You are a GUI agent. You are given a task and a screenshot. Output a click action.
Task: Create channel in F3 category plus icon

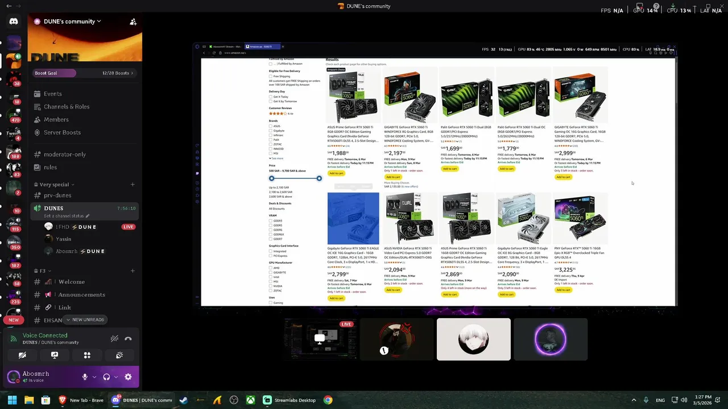click(133, 270)
